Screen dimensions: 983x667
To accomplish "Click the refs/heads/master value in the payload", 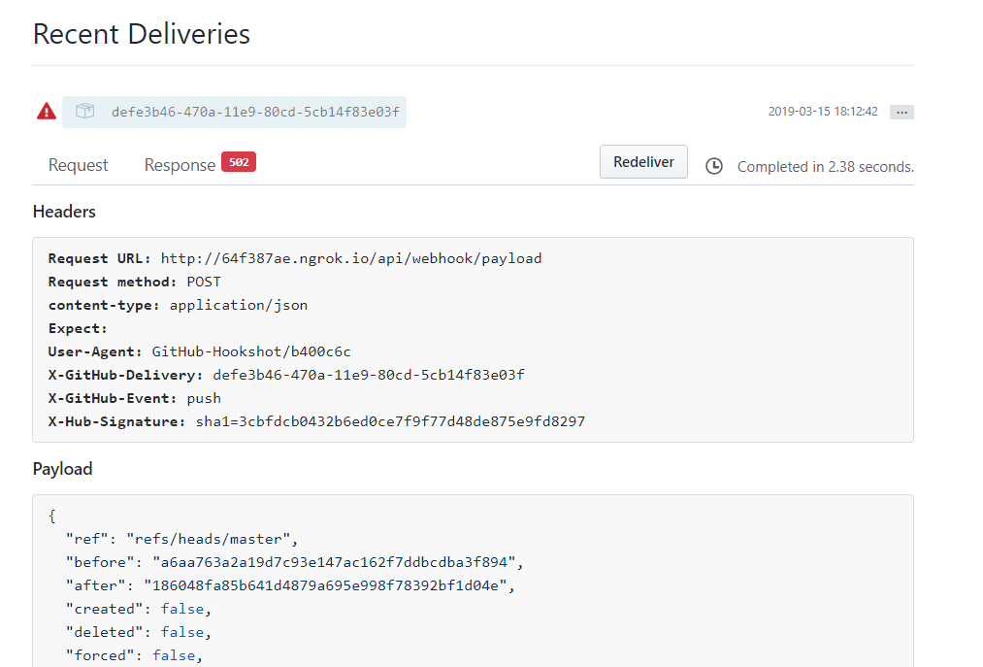I will (x=210, y=539).
